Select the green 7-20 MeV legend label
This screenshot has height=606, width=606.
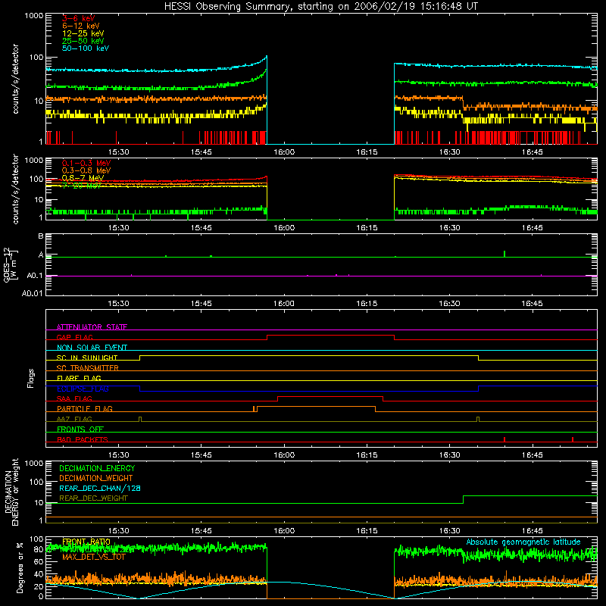(82, 186)
